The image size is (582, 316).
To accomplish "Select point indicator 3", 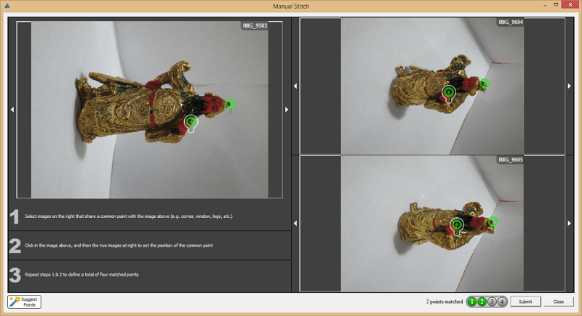I will coord(492,301).
